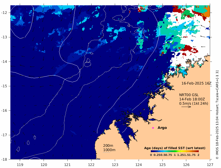Select the bold Argo label
The width and height of the screenshot is (221, 168).
[162, 128]
